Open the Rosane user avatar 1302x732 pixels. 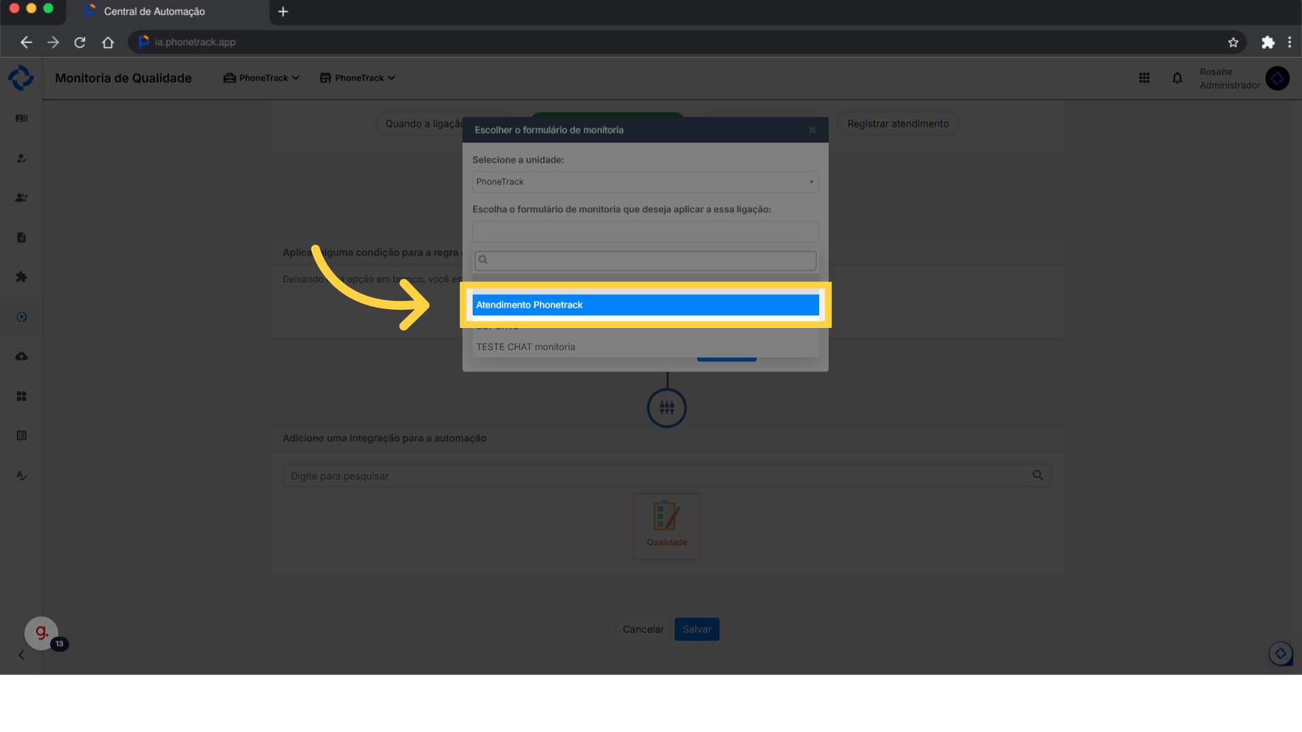coord(1278,78)
